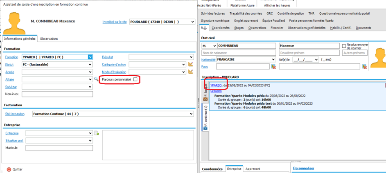
Task: Click the Nom inscr. text field
Action: (57, 94)
